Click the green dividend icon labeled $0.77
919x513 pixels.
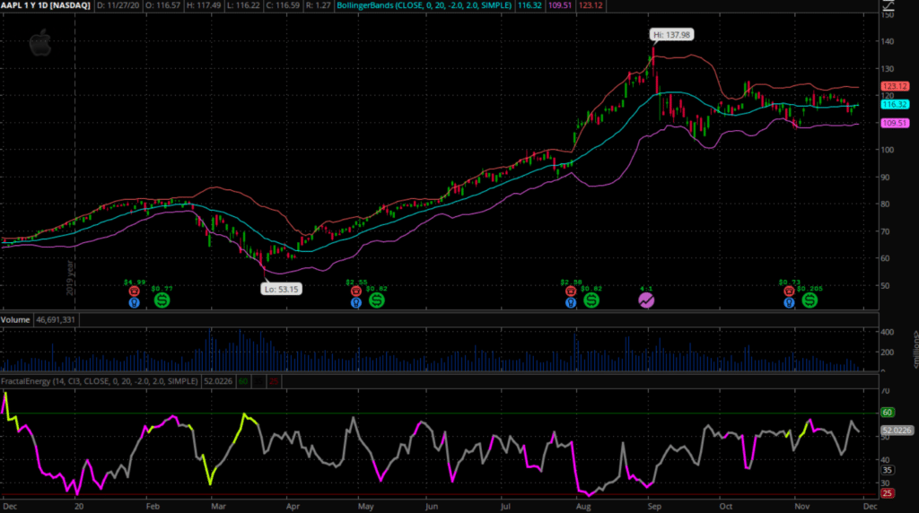click(x=162, y=300)
